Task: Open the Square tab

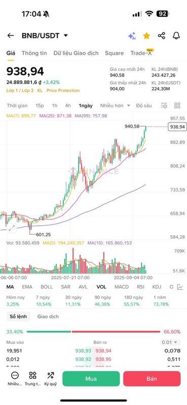Action: [115, 53]
